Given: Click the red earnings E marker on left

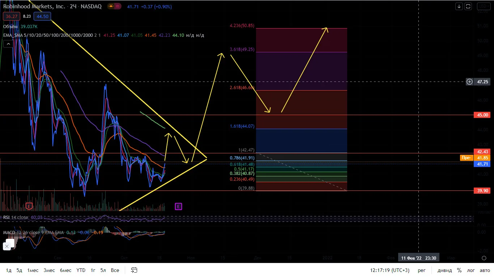Looking at the screenshot, I should pyautogui.click(x=29, y=206).
